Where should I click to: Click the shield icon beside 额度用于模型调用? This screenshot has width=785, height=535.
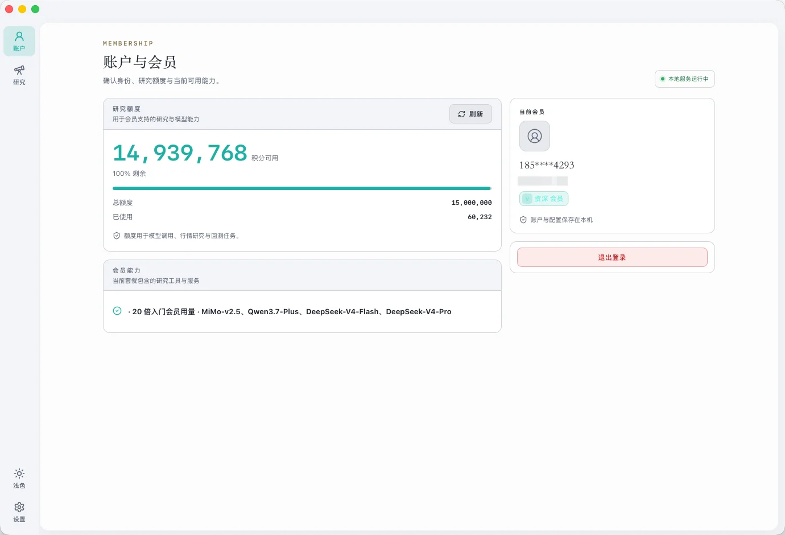[117, 236]
